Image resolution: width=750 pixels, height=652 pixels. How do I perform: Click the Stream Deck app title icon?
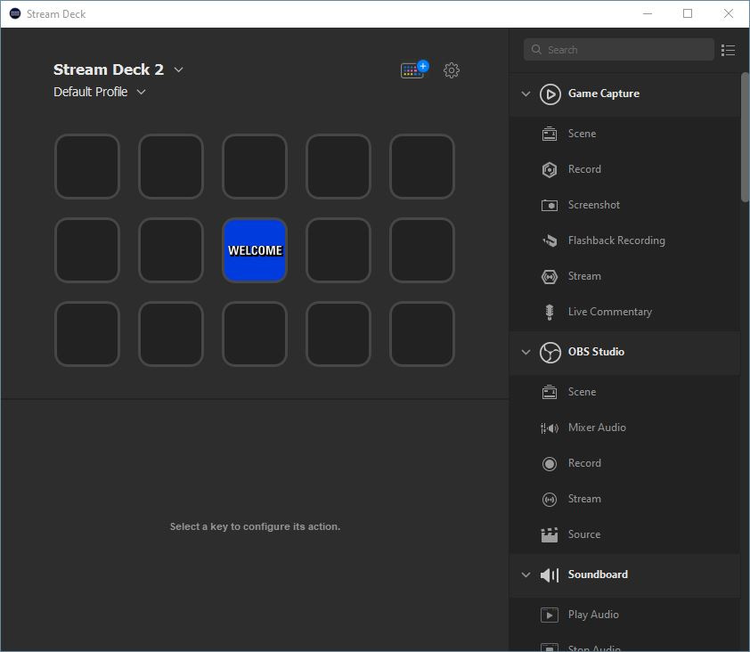pyautogui.click(x=15, y=13)
